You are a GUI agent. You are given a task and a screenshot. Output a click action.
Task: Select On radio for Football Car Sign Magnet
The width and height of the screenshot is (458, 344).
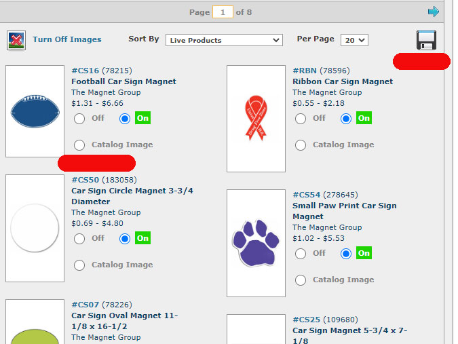pyautogui.click(x=125, y=119)
